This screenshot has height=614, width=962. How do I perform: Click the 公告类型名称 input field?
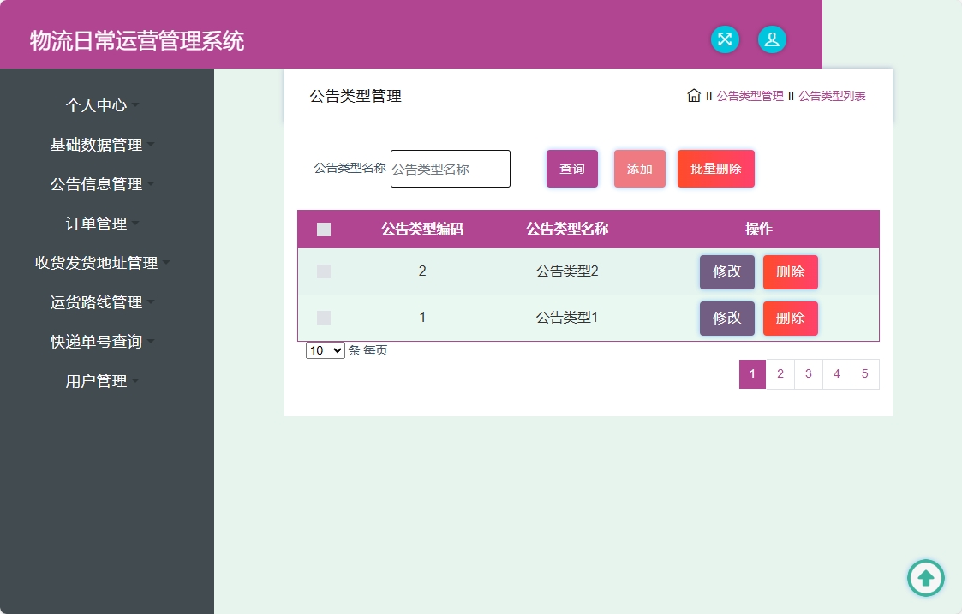450,169
